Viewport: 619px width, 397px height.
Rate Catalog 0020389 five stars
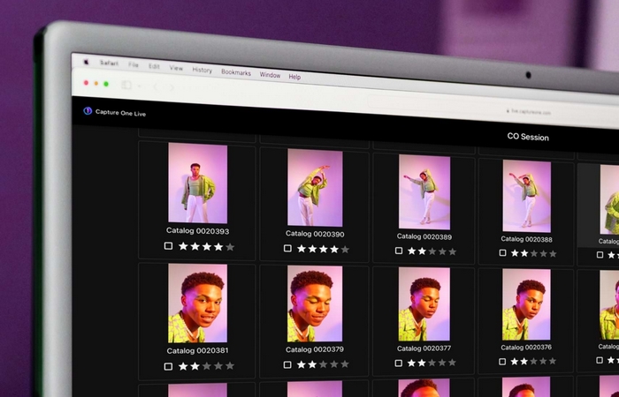click(453, 251)
